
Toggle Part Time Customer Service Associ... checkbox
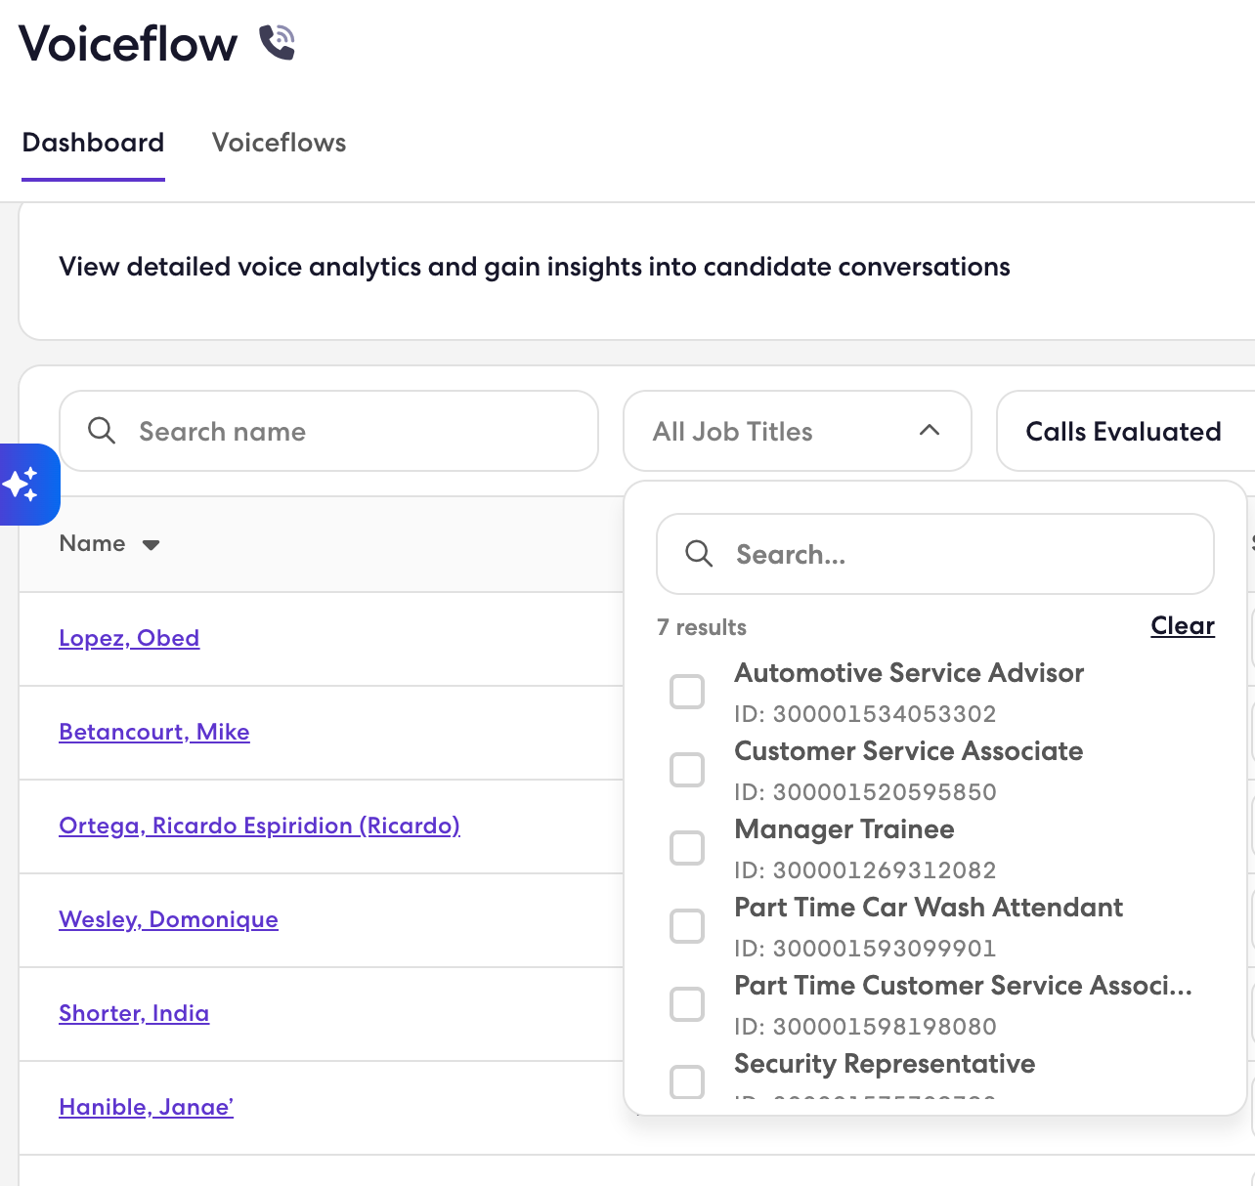click(x=687, y=1004)
